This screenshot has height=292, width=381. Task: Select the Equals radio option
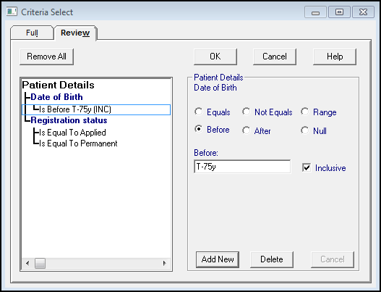coord(199,112)
